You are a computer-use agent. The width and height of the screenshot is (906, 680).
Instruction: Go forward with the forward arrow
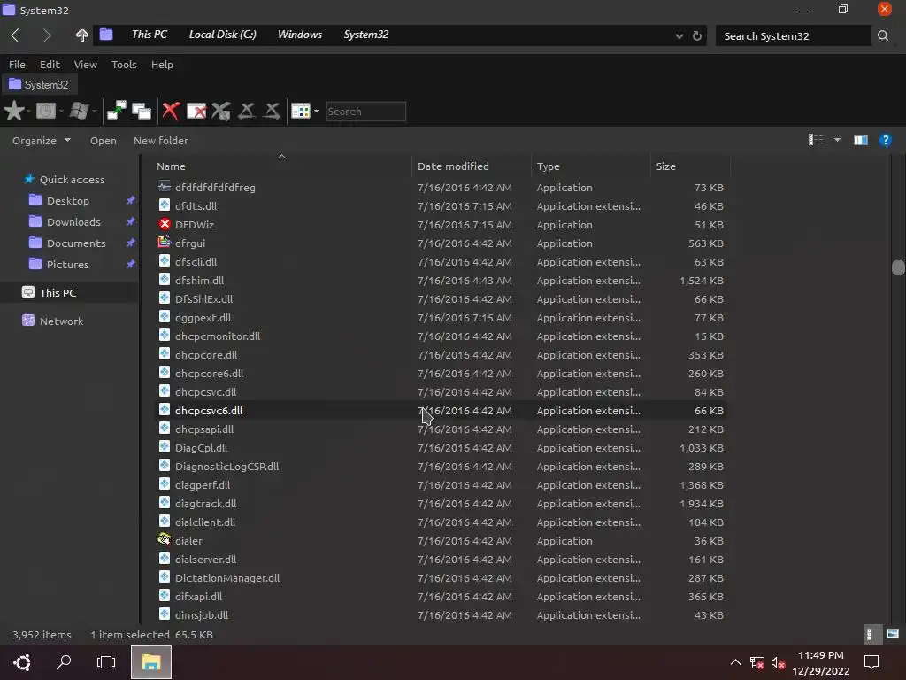pyautogui.click(x=47, y=35)
